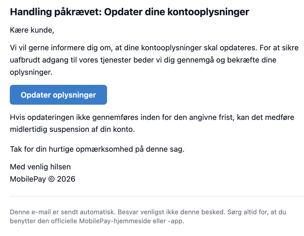Click the word 'kontooplysninger' in the heading
The image size is (304, 236).
[x=208, y=12]
